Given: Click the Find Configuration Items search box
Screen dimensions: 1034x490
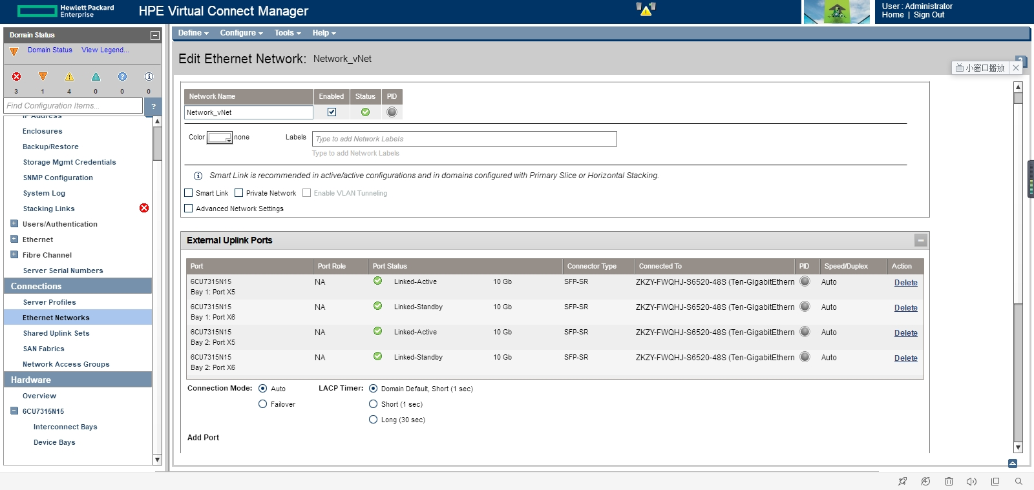Looking at the screenshot, I should [73, 106].
